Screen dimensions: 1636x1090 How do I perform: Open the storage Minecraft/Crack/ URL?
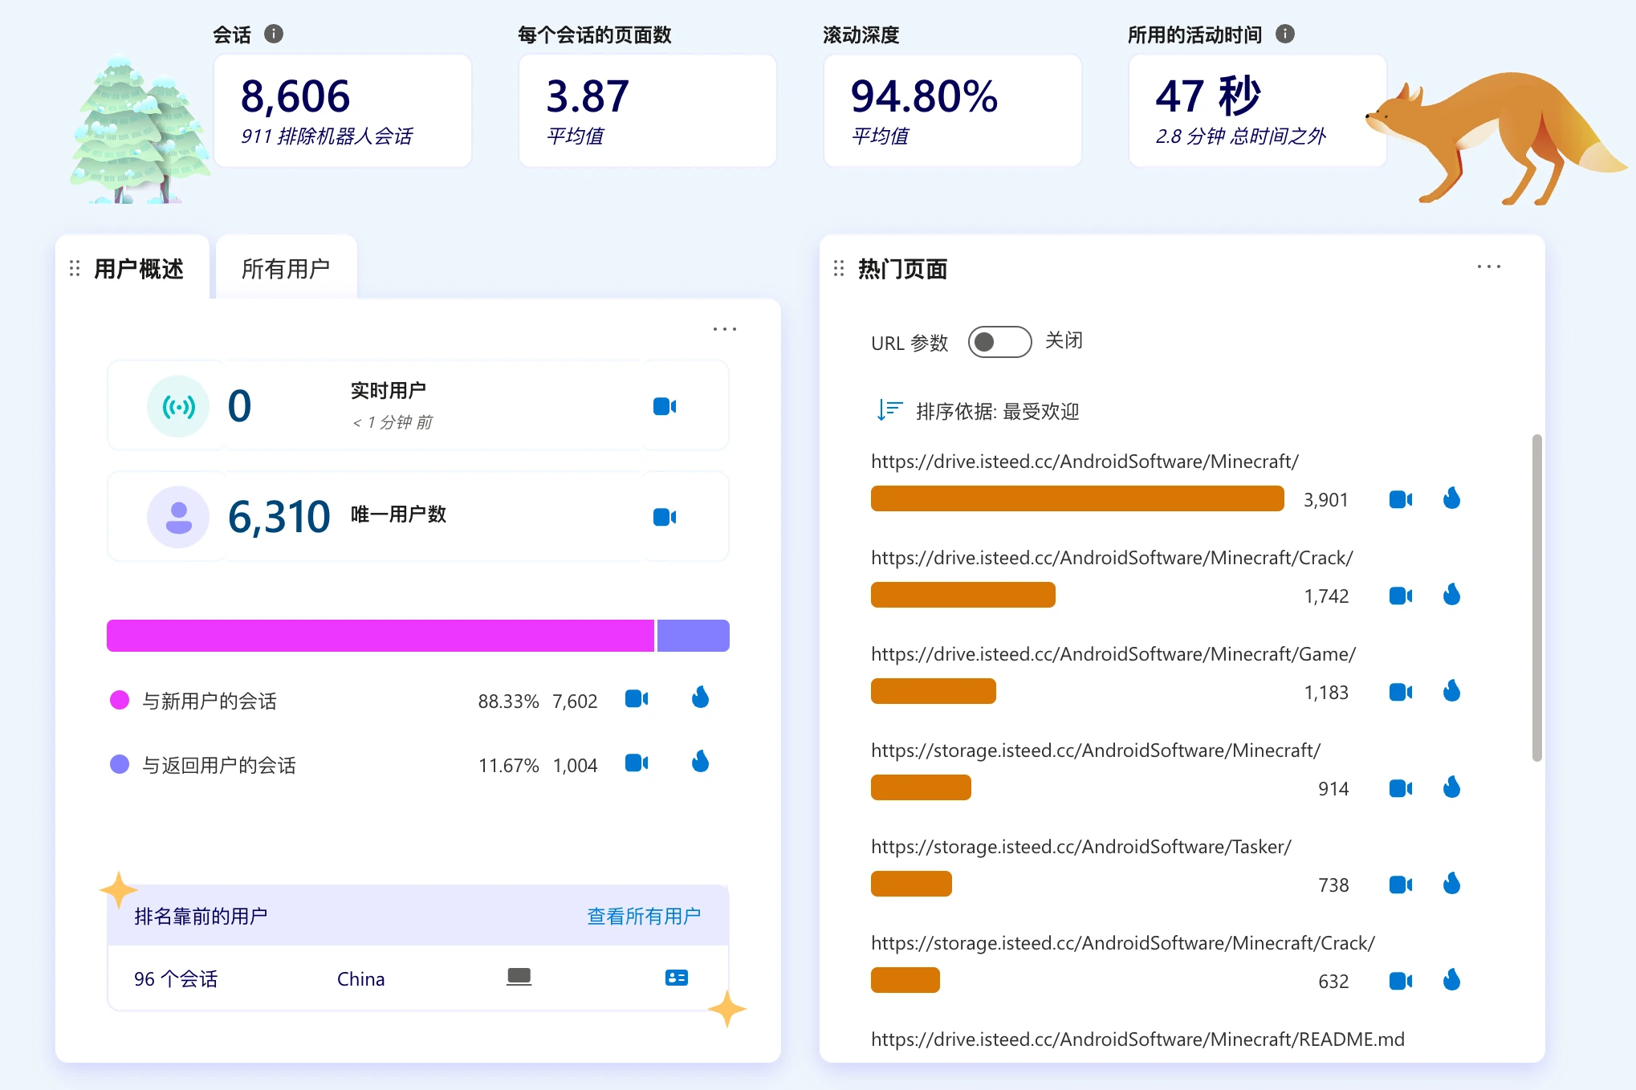(x=1122, y=943)
